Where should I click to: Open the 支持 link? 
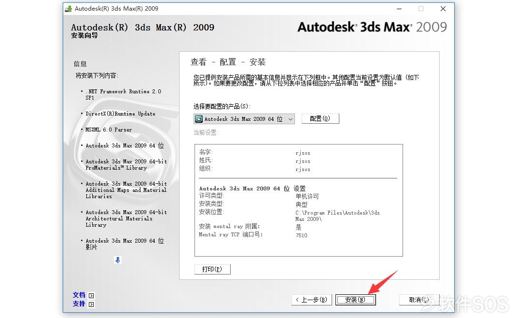(79, 304)
